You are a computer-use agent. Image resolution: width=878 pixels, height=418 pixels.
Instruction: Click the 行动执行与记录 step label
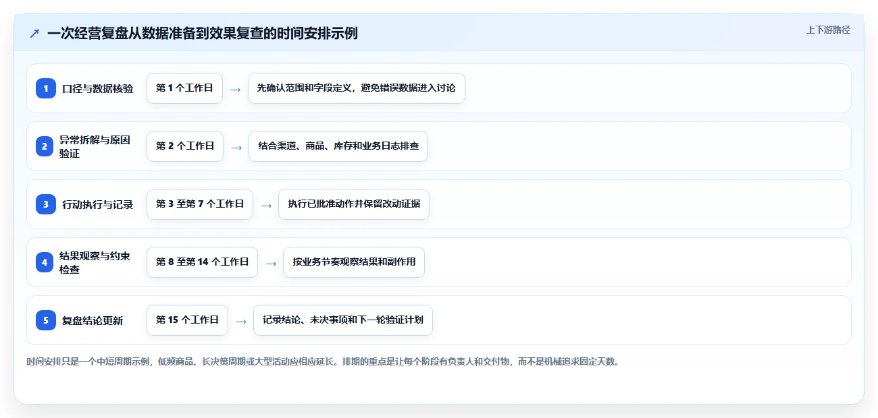(97, 204)
